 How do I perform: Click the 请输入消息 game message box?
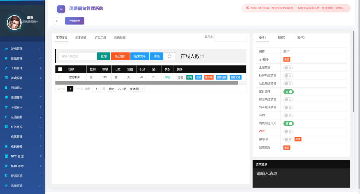point(301,178)
